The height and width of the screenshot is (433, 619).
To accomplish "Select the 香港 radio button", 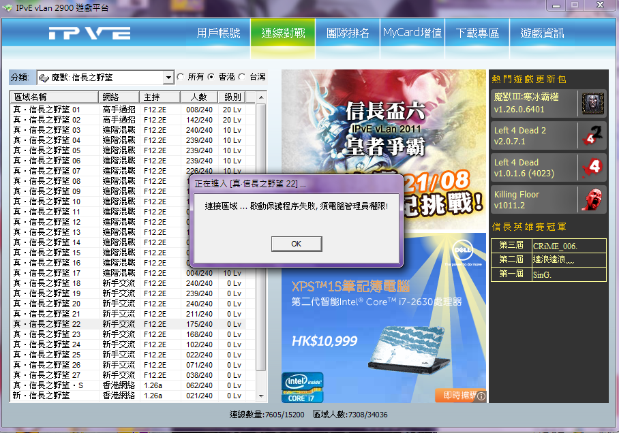I will coord(211,77).
